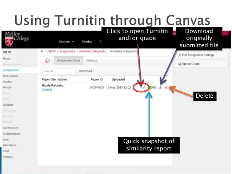Click the SB 69 breadcrumb link
This screenshot has height=174, width=232.
click(52, 51)
